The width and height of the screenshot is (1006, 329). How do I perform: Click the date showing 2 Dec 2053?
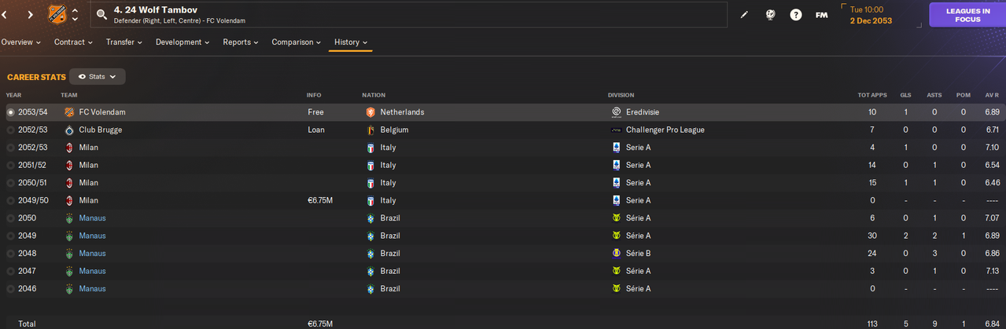[871, 20]
